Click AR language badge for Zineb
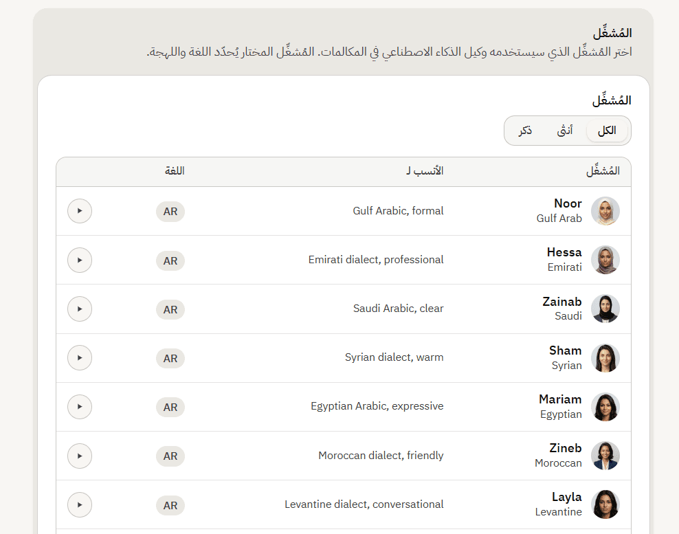Viewport: 679px width, 534px height. point(170,456)
